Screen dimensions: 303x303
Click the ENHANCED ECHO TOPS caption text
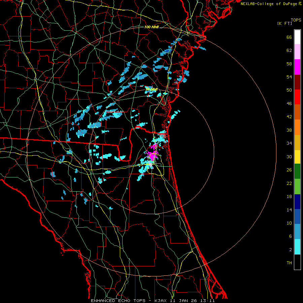pyautogui.click(x=118, y=301)
